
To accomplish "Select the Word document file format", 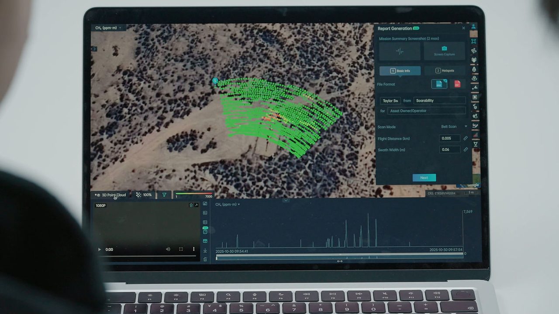I will [x=439, y=84].
